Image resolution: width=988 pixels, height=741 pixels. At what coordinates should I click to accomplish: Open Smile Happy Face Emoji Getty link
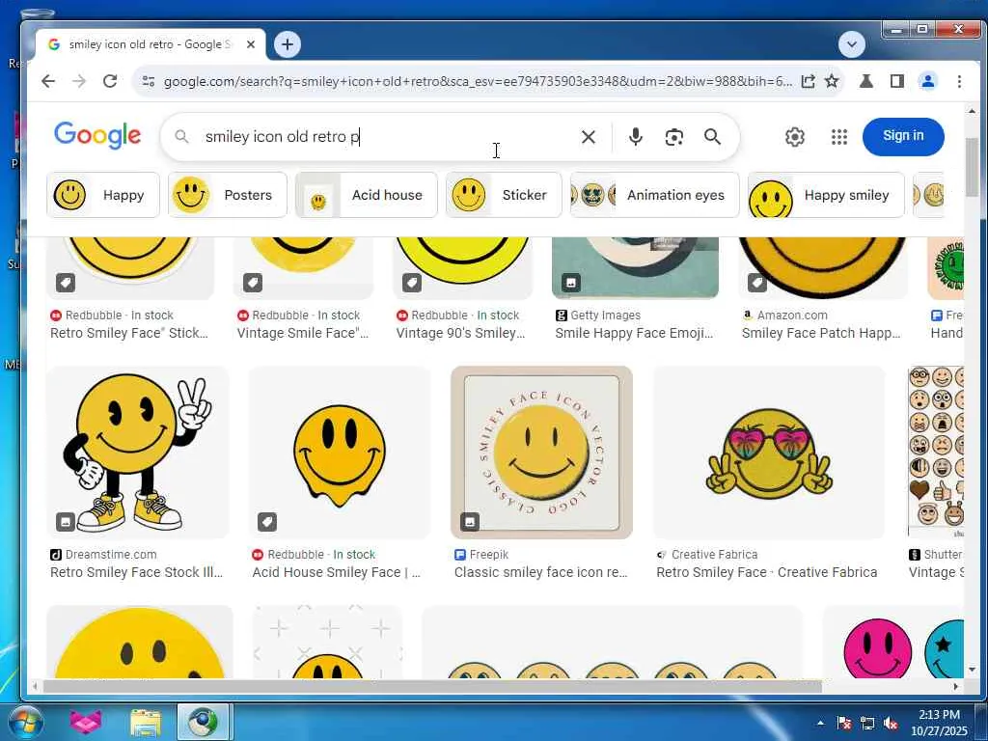click(x=634, y=333)
